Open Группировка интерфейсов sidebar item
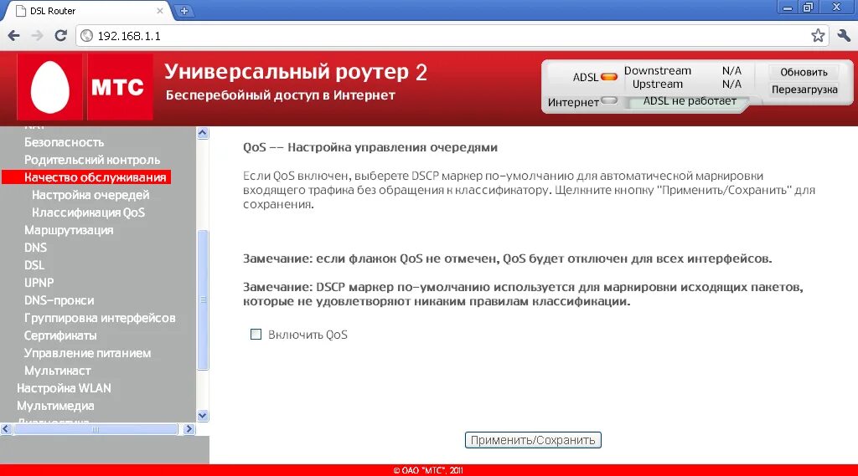 pyautogui.click(x=100, y=318)
